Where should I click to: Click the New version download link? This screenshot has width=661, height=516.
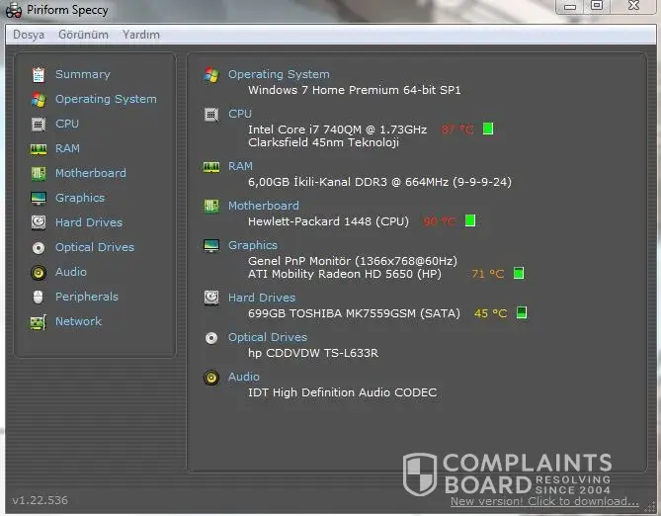pyautogui.click(x=544, y=501)
